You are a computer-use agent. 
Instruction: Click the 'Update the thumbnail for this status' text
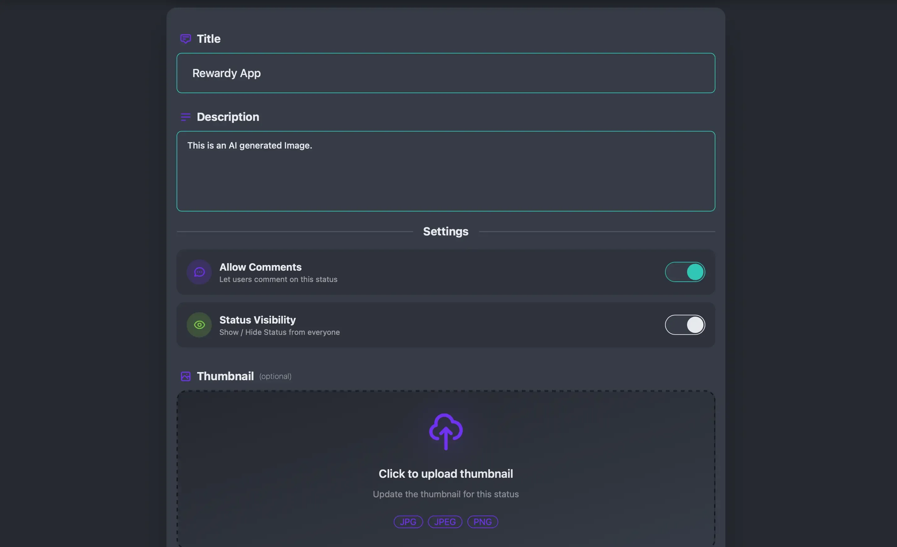(446, 494)
